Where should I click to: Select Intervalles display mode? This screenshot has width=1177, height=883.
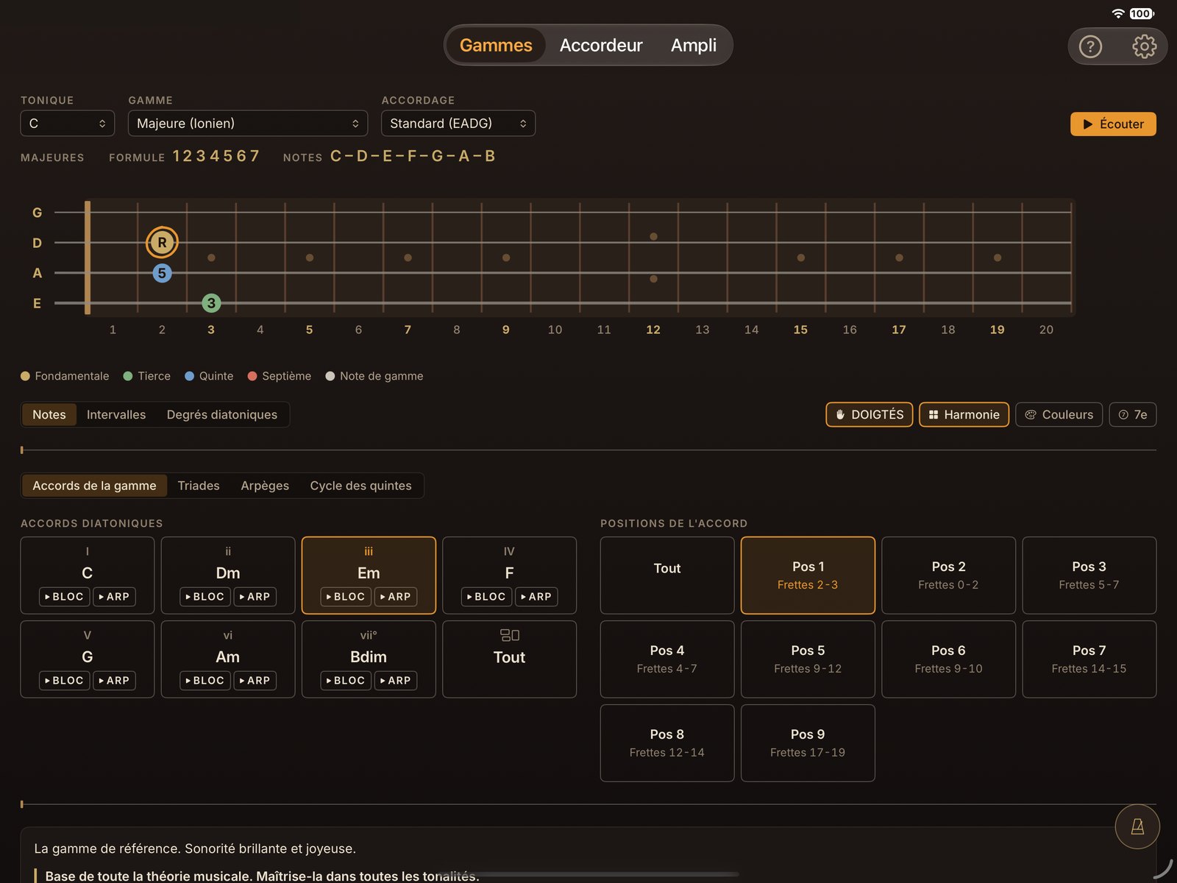(116, 414)
